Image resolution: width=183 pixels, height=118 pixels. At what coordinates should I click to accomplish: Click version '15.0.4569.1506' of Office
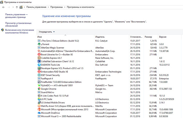166,110
